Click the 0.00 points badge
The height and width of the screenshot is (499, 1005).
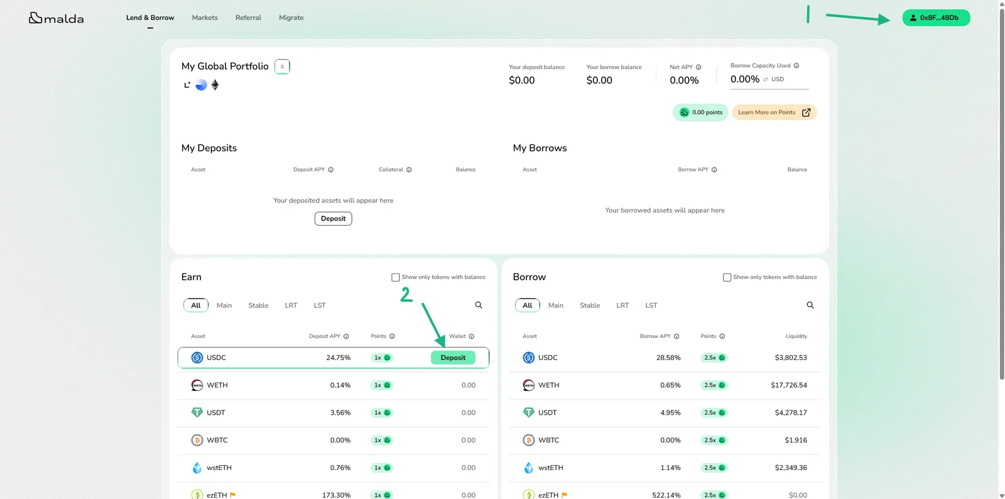pyautogui.click(x=700, y=112)
